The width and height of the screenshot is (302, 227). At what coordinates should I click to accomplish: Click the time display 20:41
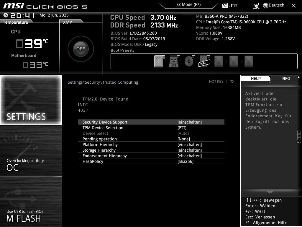click(x=22, y=15)
